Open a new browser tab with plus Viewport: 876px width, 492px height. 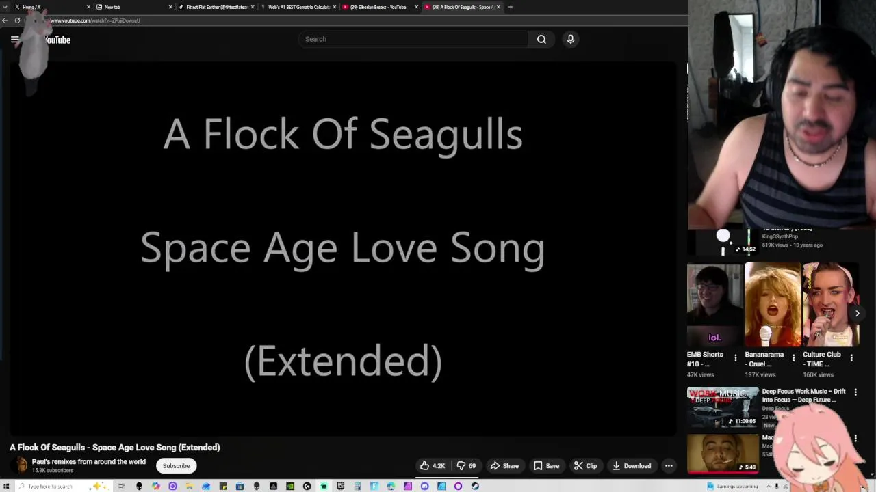[x=511, y=7]
